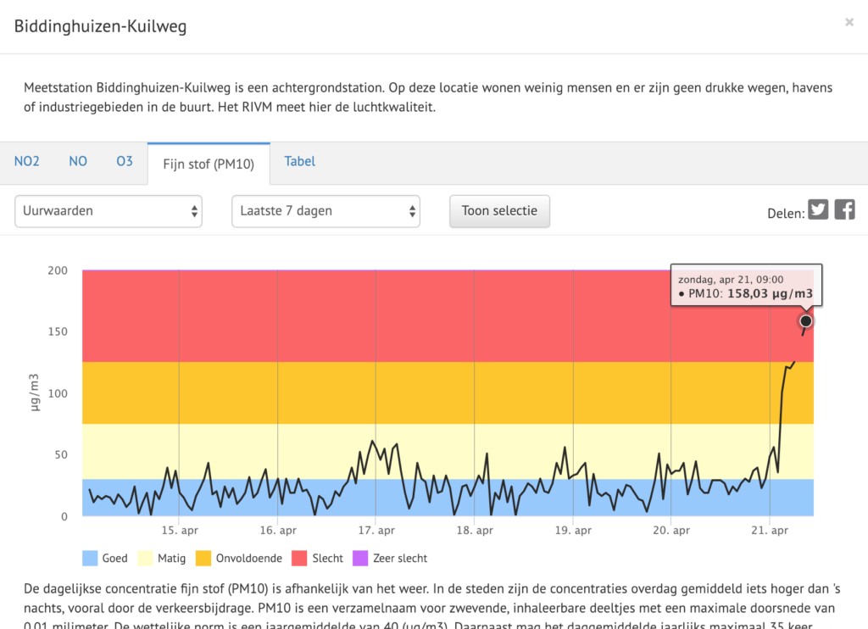Toggle the Goed legend item
This screenshot has height=629, width=868.
click(x=105, y=559)
